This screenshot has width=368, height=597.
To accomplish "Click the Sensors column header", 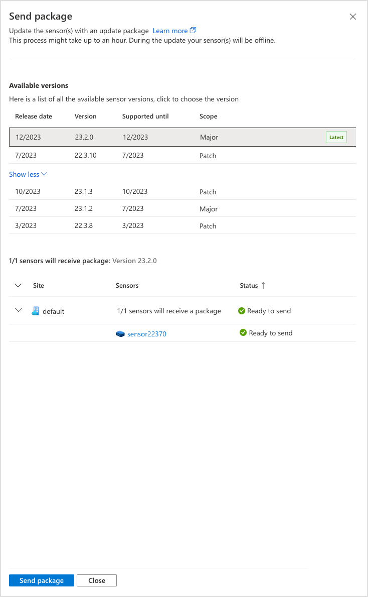I will 127,286.
